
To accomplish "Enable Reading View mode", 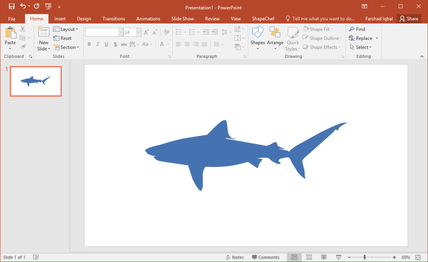I will (324, 257).
